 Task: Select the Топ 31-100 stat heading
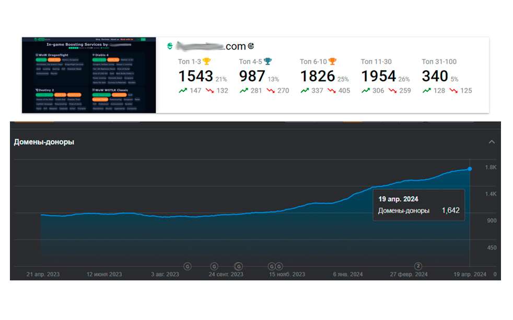click(439, 61)
